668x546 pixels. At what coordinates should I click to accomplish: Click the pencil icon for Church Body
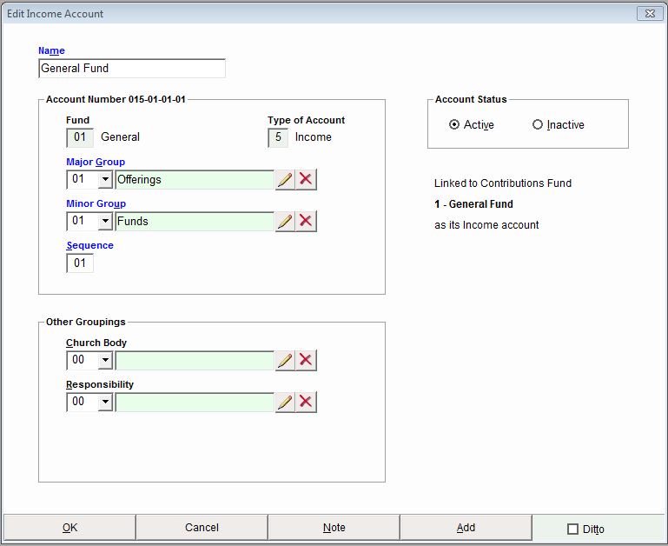285,361
